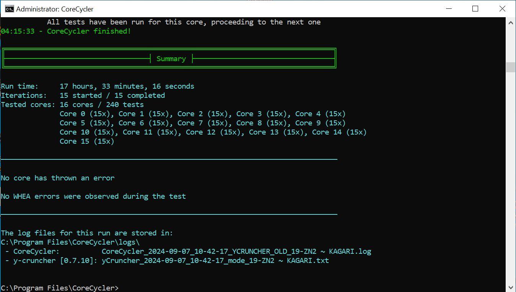This screenshot has height=292, width=516.
Task: Maximize the CoreCycler window
Action: (x=475, y=9)
